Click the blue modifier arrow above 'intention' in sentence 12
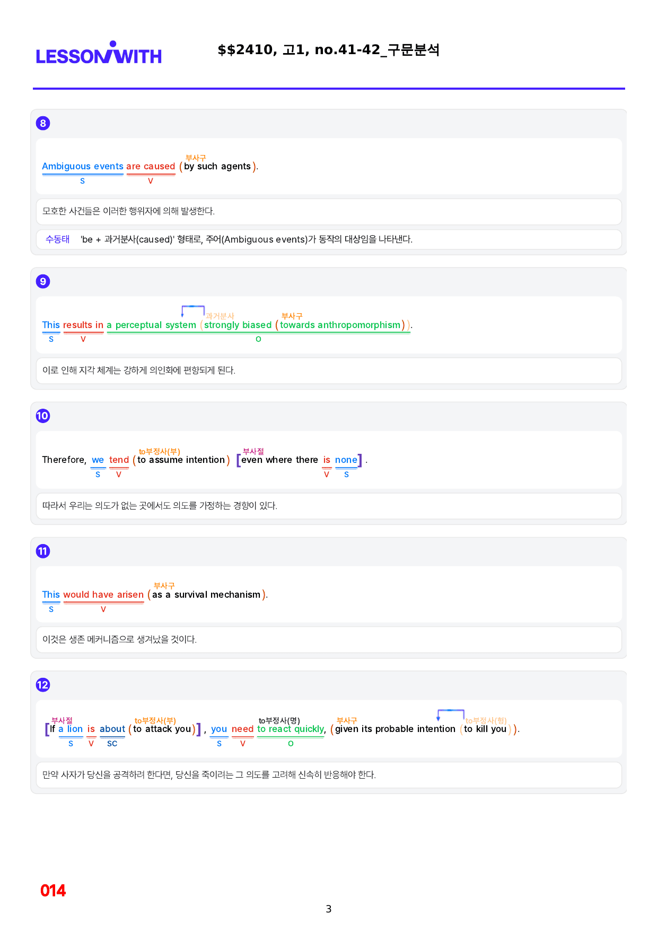This screenshot has width=658, height=931. coord(451,715)
